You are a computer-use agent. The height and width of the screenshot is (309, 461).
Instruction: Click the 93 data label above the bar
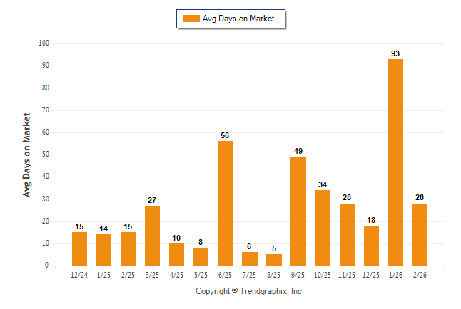[x=395, y=53]
